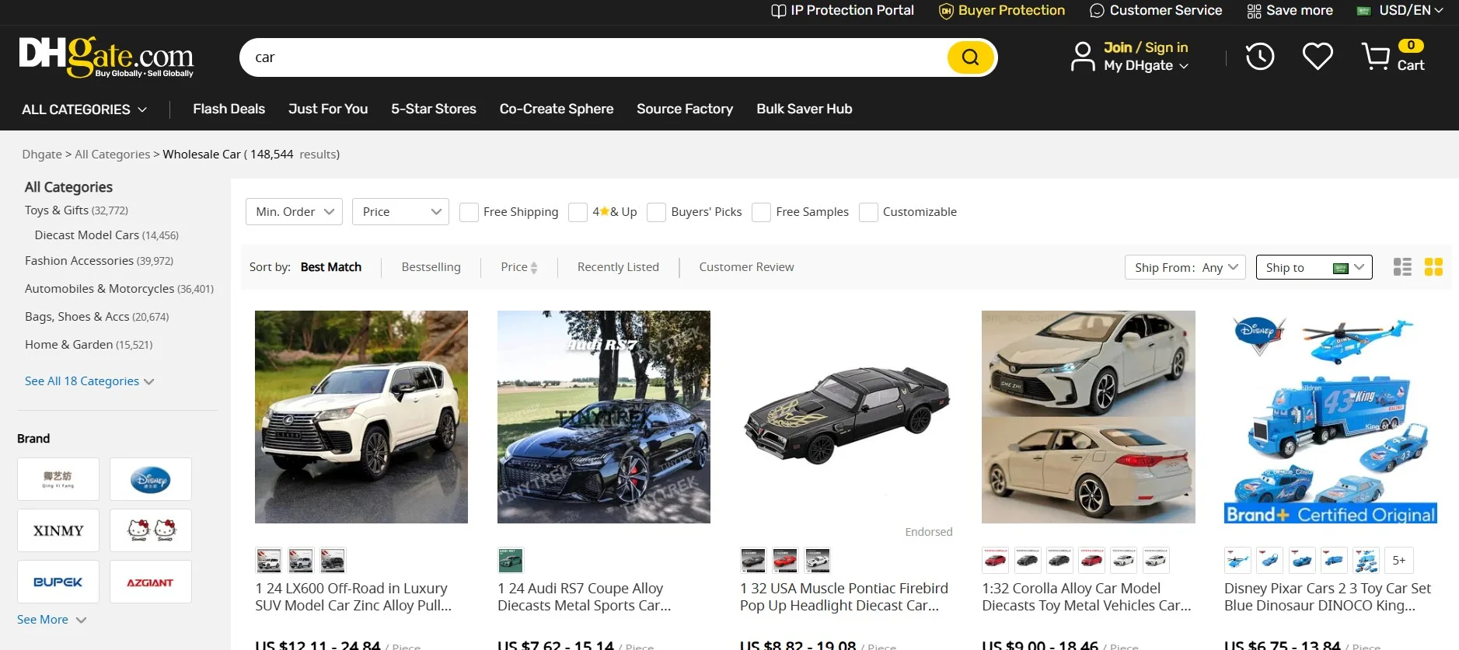Open the IP Protection Portal link
The width and height of the screenshot is (1459, 650).
[843, 10]
